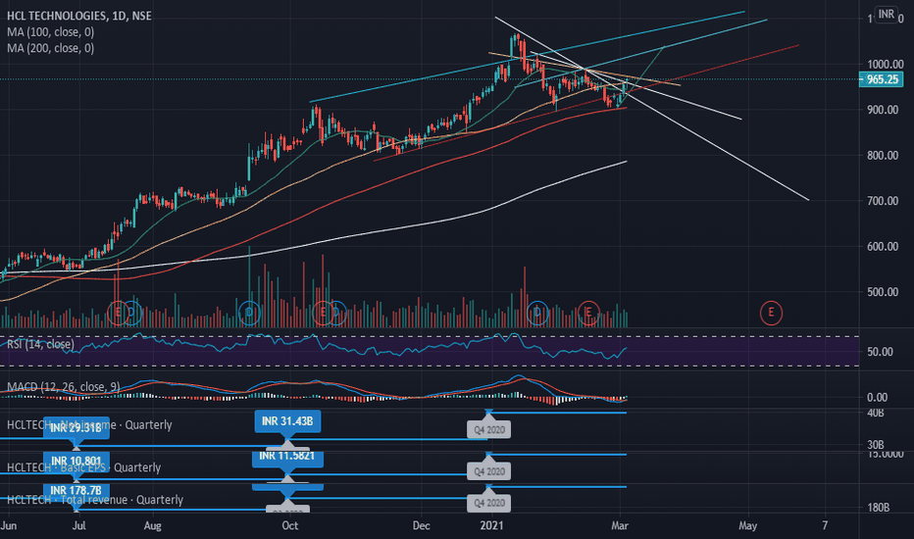
Task: Click the RSI (14, close) indicator legend
Action: pos(41,344)
